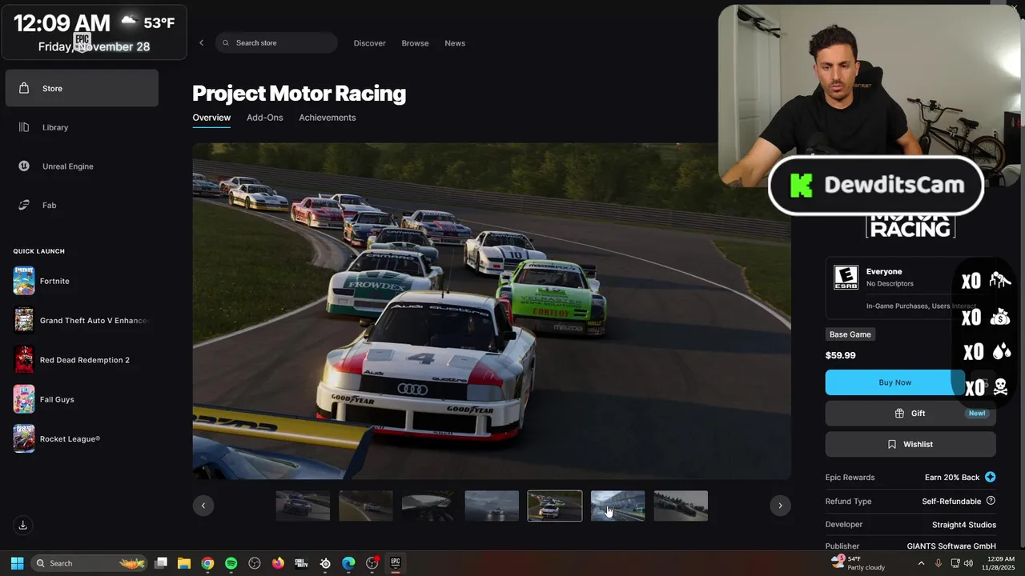
Task: Click Buy Now button
Action: pos(895,382)
